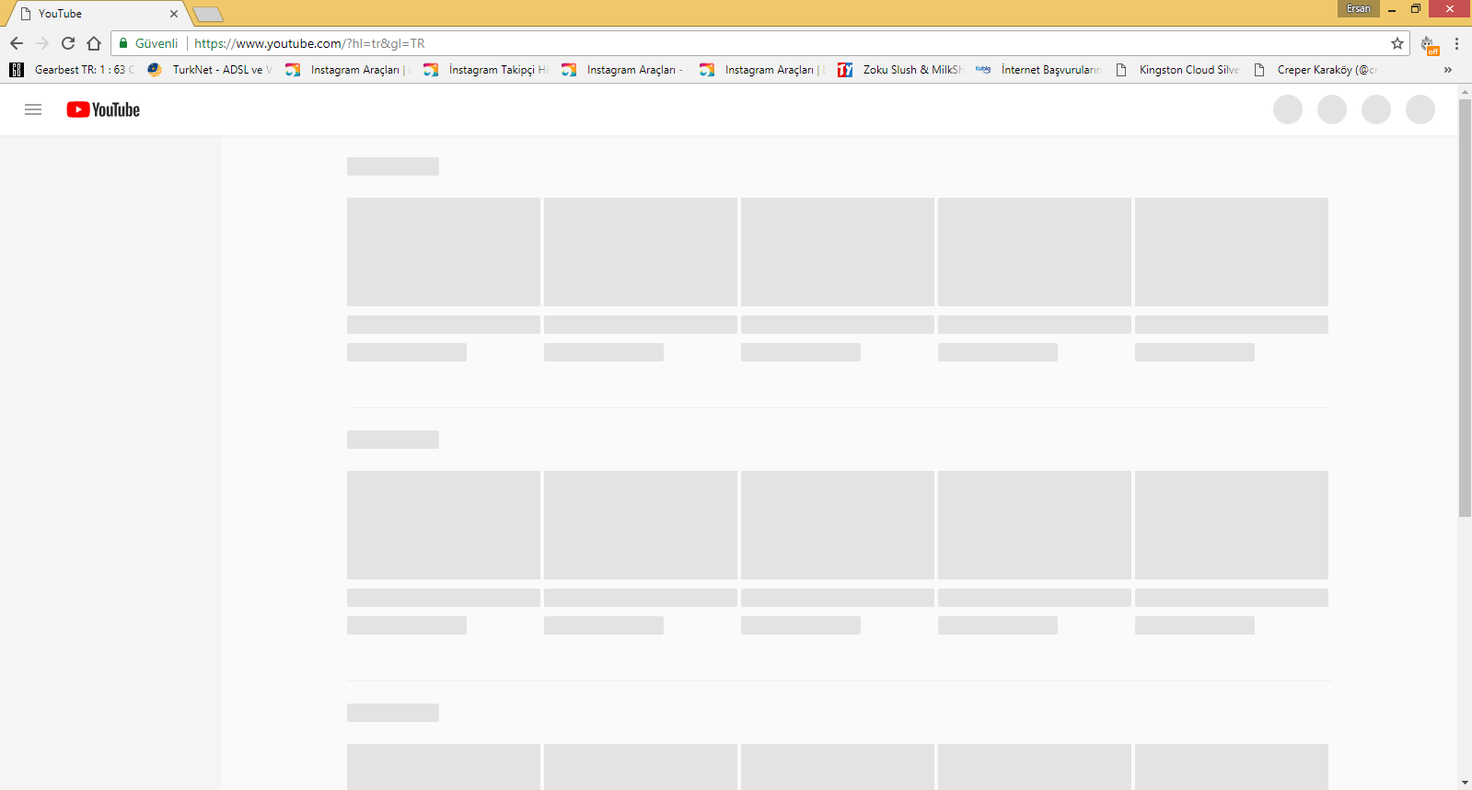Screen dimensions: 1472x790
Task: Open the TurkNet - ADSL bookmark
Action: pos(210,70)
